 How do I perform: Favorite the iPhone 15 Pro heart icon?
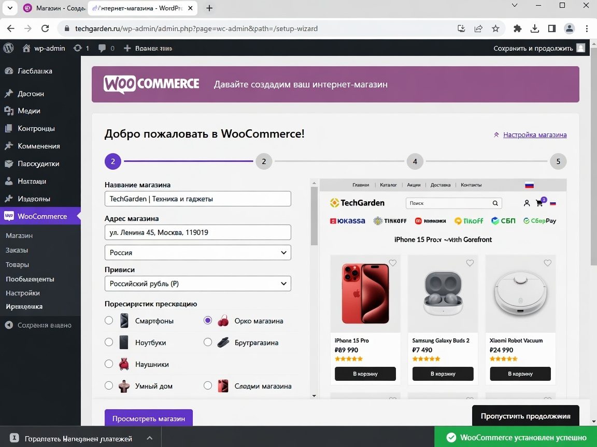pos(392,263)
